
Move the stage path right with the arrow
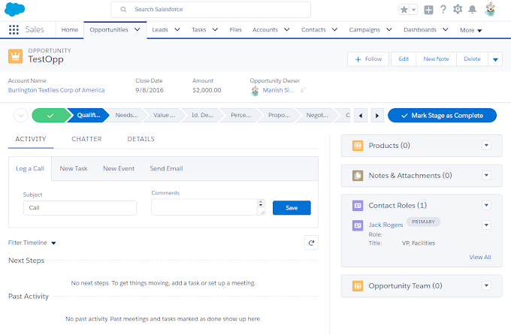(377, 116)
